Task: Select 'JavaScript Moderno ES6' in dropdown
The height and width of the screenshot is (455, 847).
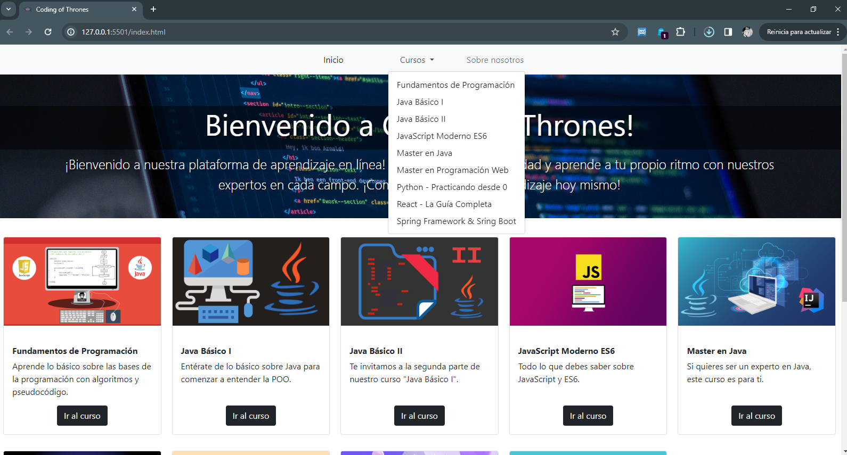Action: (x=457, y=136)
